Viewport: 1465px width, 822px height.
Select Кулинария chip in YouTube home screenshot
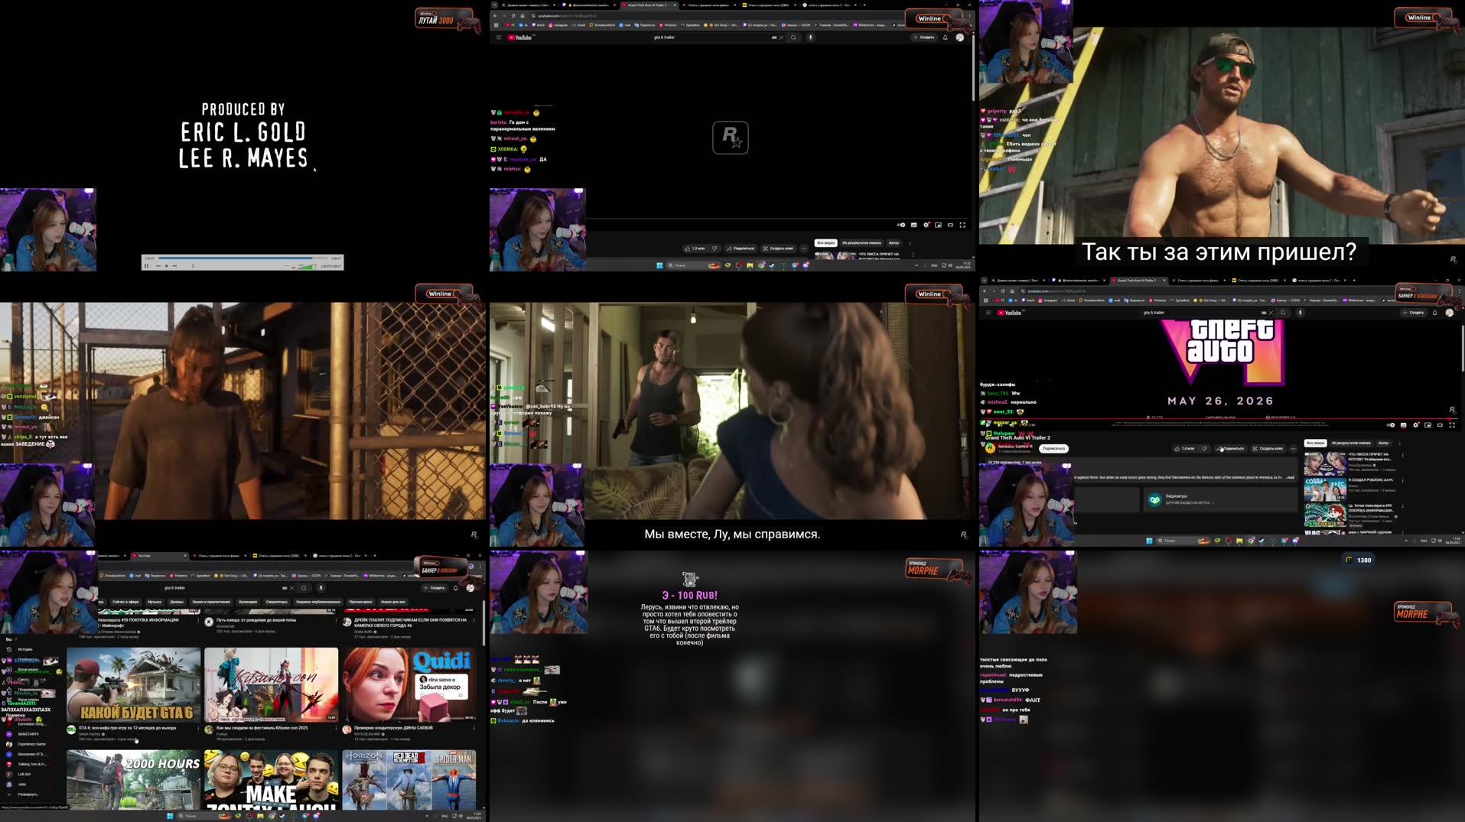248,602
